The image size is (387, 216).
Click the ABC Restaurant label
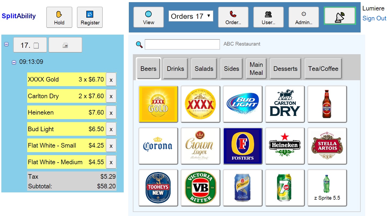pyautogui.click(x=242, y=44)
